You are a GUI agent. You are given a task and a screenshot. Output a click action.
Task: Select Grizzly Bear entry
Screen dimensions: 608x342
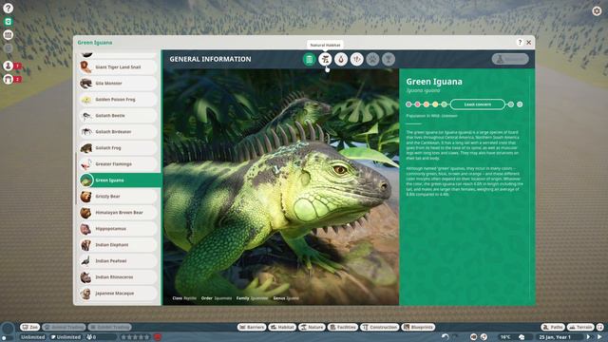point(118,197)
